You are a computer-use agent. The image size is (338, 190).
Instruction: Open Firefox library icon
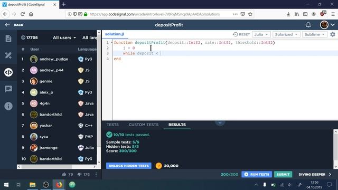tap(297, 14)
